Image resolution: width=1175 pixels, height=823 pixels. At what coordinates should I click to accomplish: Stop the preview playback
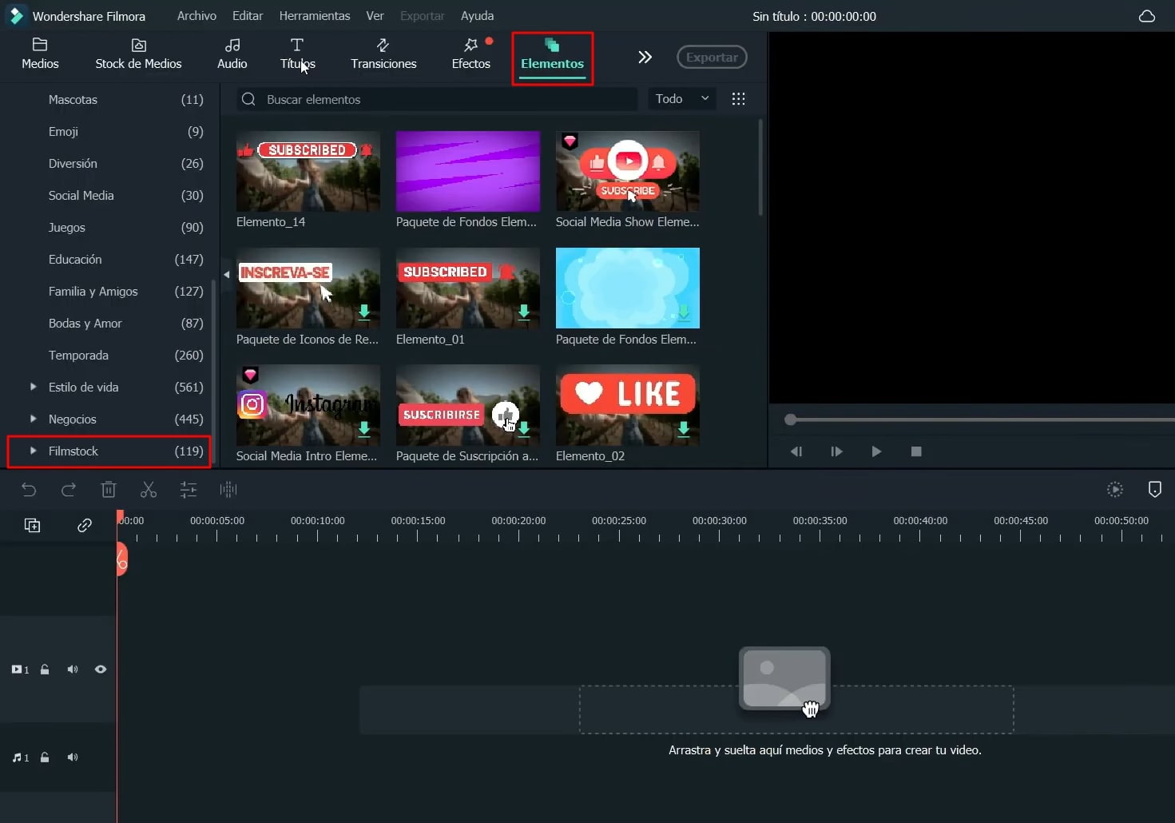point(916,451)
